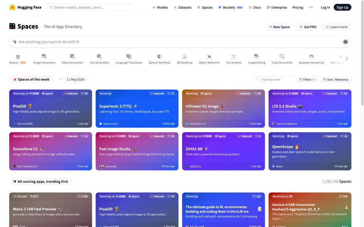Open the ultimate guide to RL environments card

tap(223, 210)
